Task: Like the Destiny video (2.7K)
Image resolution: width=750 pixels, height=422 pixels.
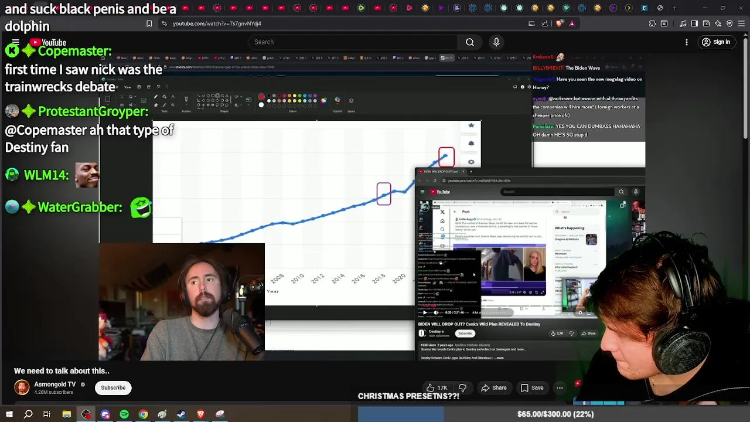Action: [557, 333]
